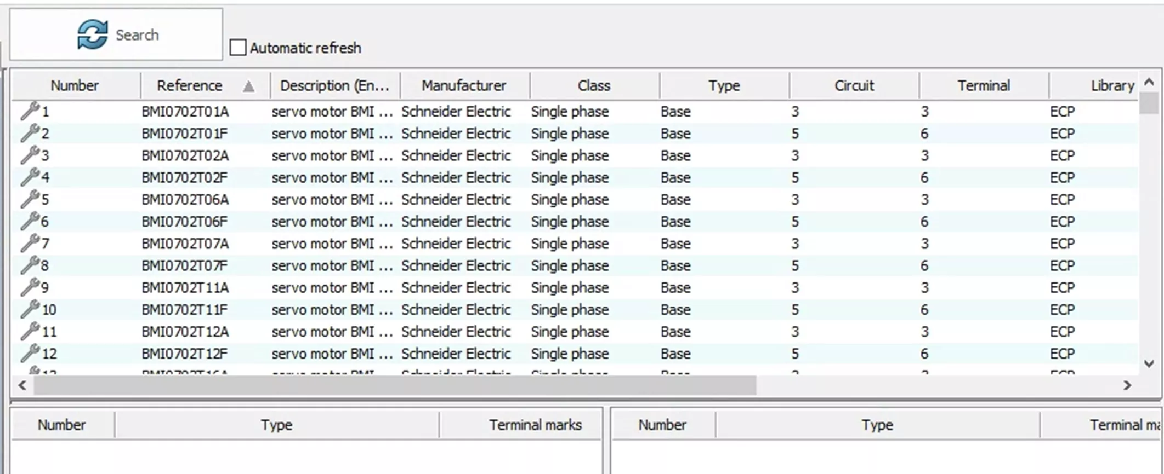The height and width of the screenshot is (474, 1164).
Task: Sort by Class column header
Action: [594, 85]
